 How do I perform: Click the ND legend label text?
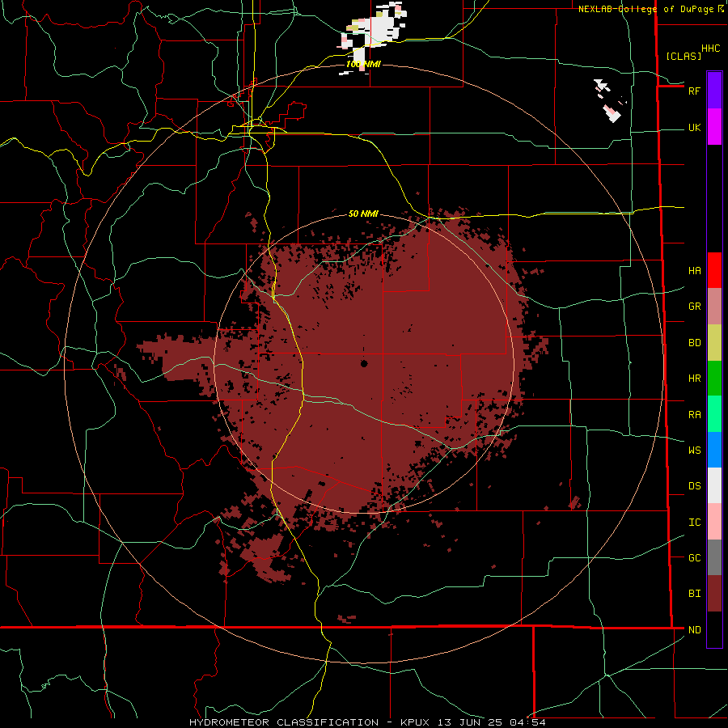[x=694, y=630]
